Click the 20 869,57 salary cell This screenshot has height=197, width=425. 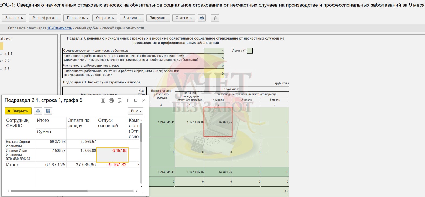81,144
